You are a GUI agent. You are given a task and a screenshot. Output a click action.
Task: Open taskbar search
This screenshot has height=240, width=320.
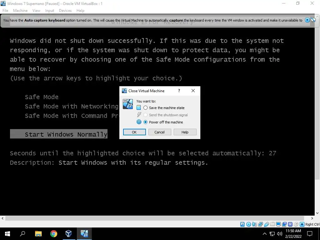tap(22, 234)
